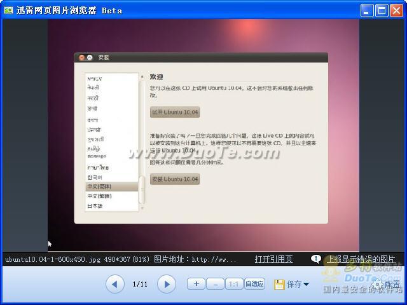Zoom out with the minus button
Screen dimensions: 407x305
click(215, 284)
